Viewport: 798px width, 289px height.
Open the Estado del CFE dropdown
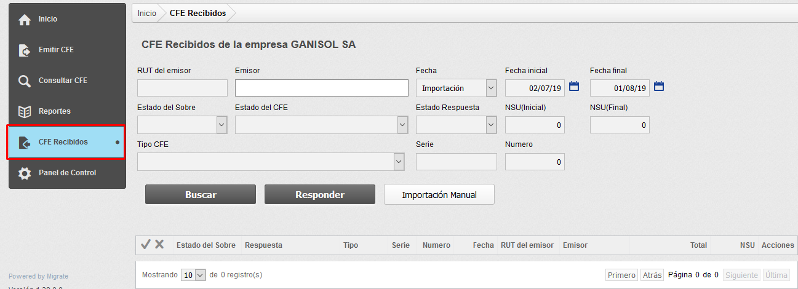coord(402,125)
